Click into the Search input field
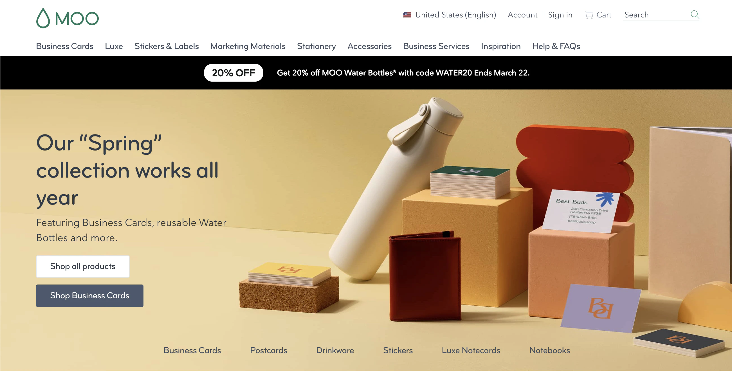 [656, 15]
